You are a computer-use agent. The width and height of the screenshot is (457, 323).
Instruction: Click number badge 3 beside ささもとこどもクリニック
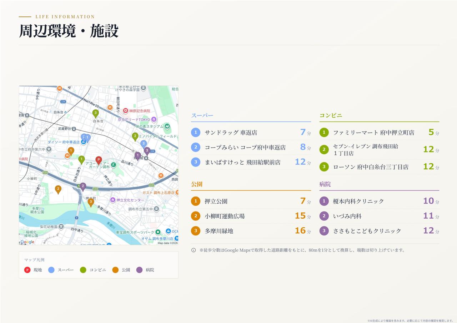[324, 231]
